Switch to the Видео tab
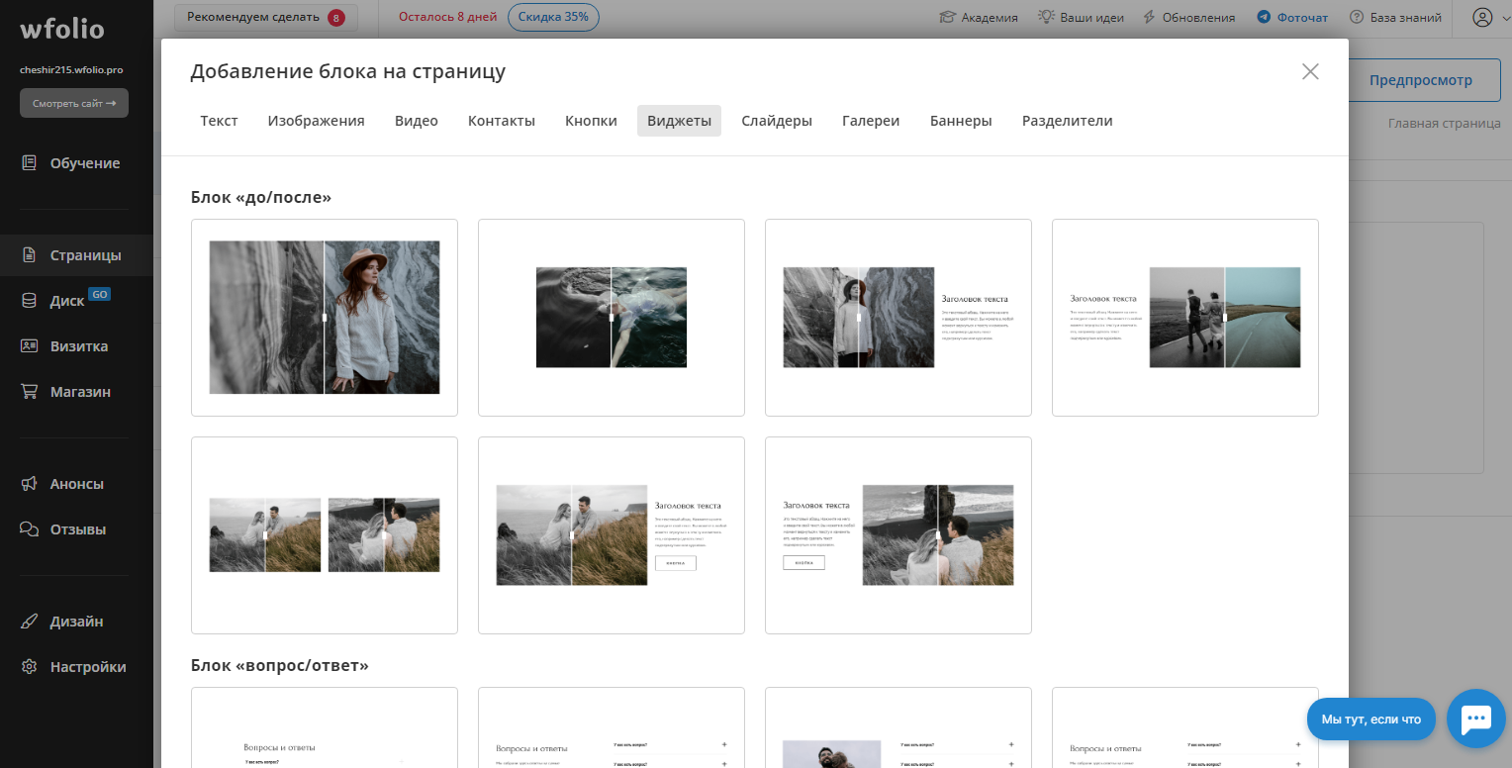Image resolution: width=1512 pixels, height=768 pixels. click(417, 121)
